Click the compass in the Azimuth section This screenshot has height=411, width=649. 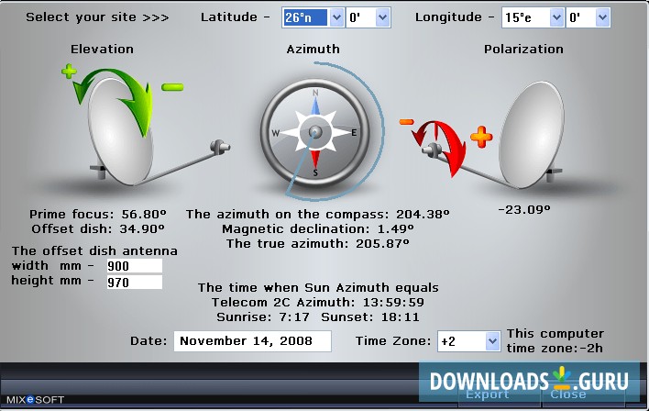(315, 133)
